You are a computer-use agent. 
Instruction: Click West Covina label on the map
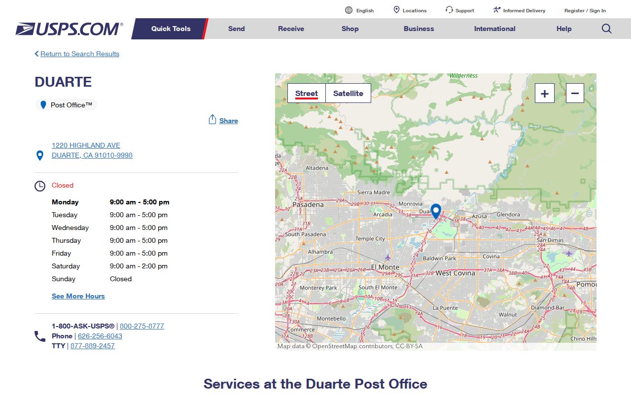(x=456, y=273)
